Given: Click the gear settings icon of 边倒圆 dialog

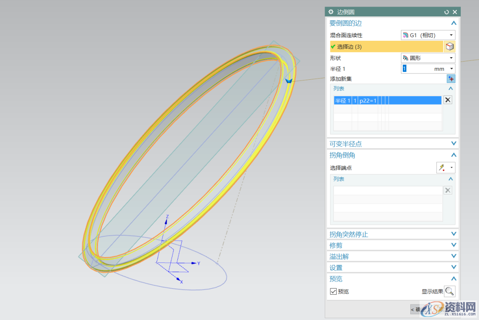Looking at the screenshot, I should (331, 12).
